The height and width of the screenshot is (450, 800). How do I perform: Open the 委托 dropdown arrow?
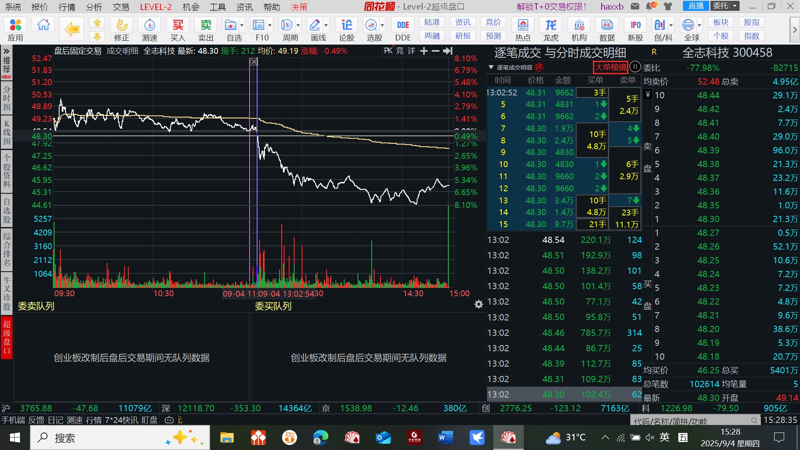[735, 6]
